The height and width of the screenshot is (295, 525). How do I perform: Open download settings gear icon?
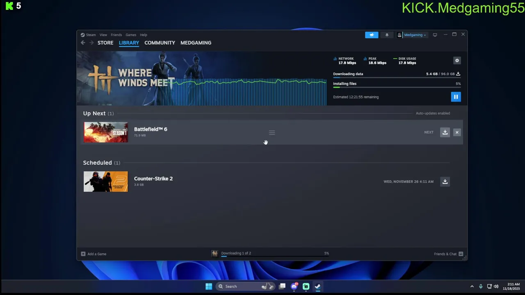coord(457,61)
